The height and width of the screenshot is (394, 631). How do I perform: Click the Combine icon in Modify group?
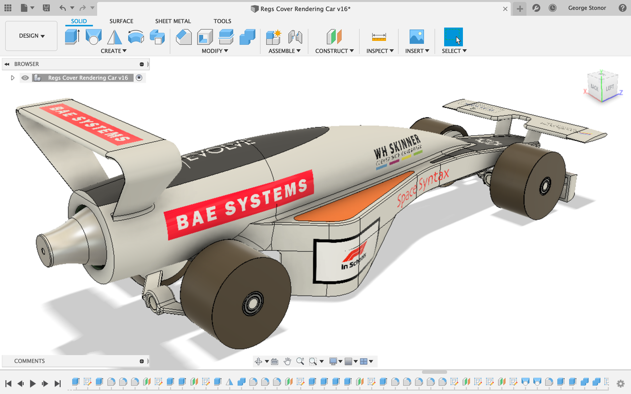[247, 37]
